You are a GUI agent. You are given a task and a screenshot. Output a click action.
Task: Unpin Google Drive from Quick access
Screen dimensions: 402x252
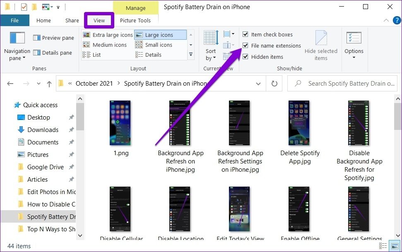(71, 167)
